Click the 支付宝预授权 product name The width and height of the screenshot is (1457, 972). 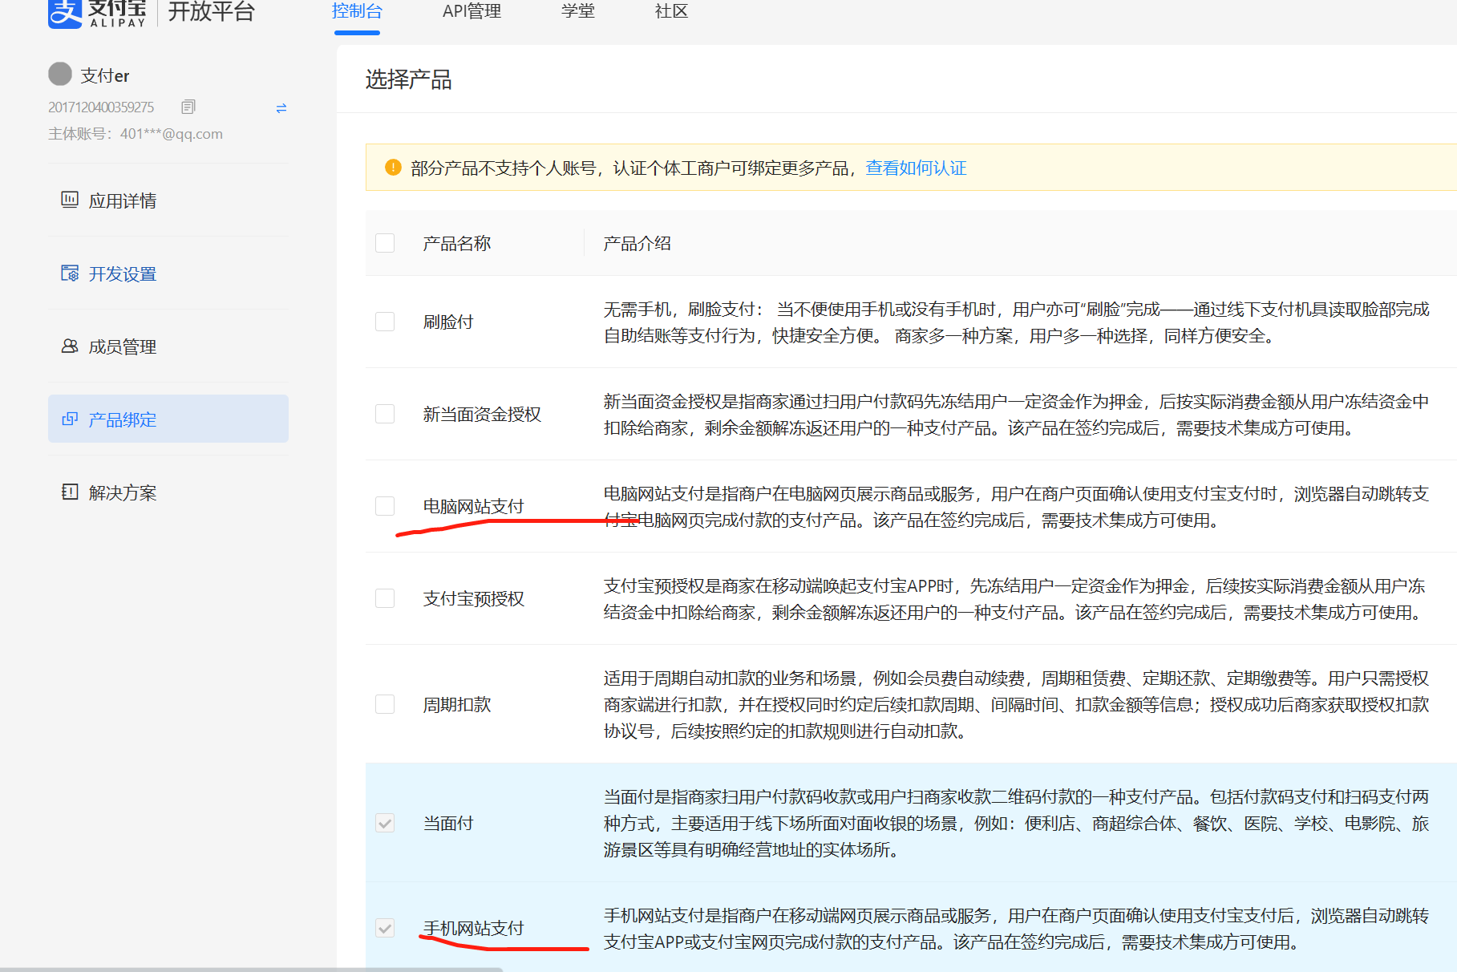473,598
